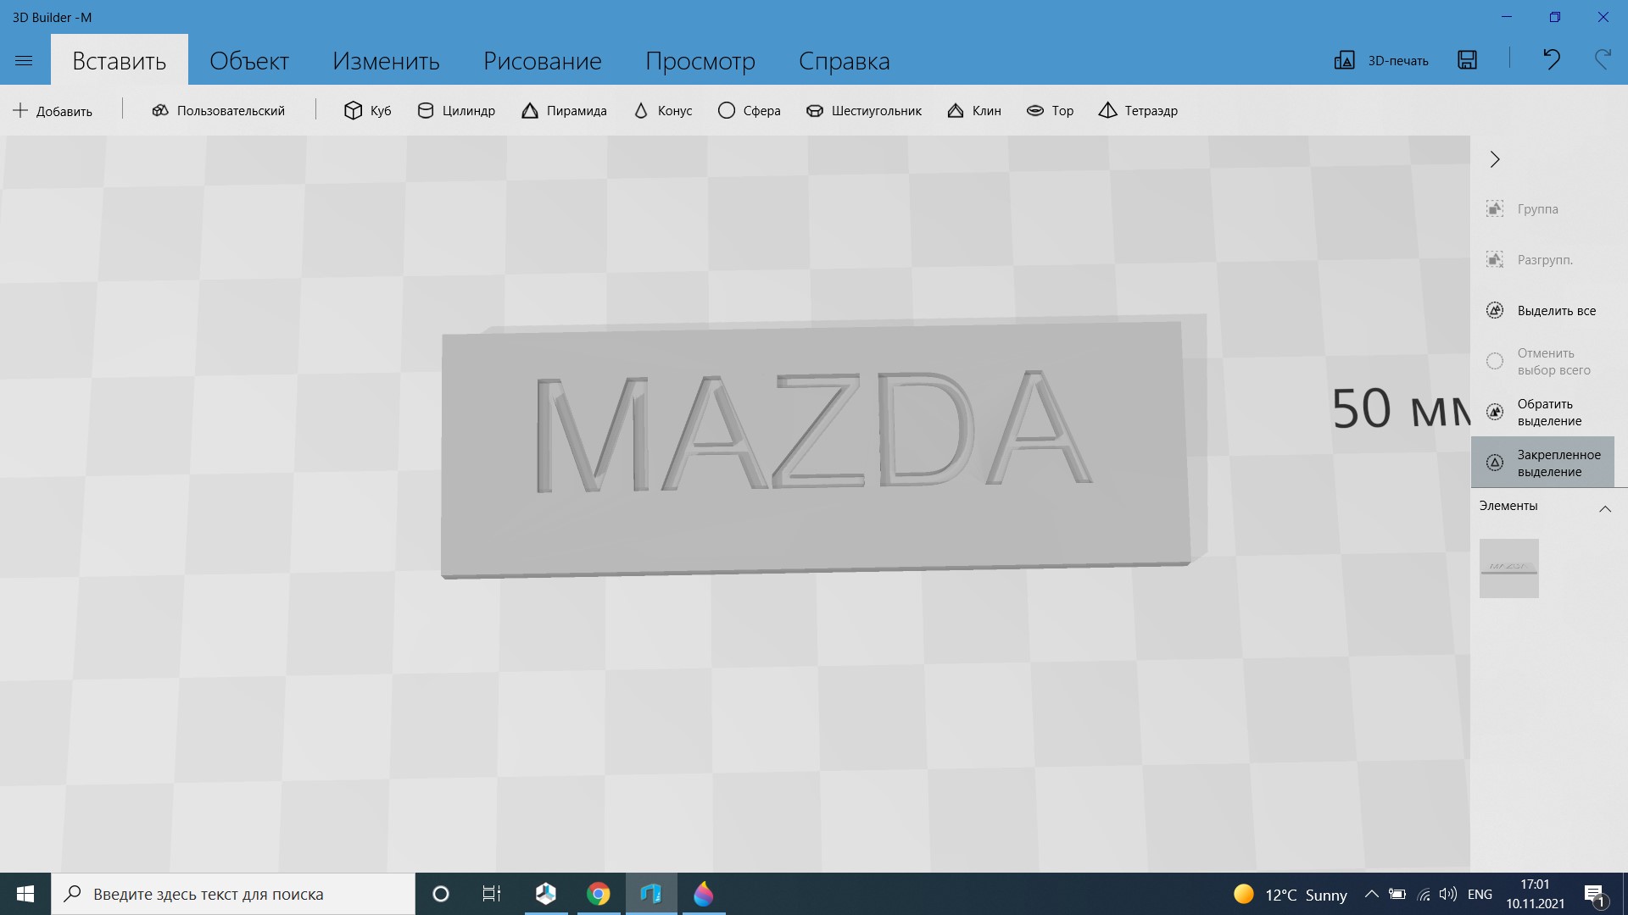
Task: Open the volume speaker icon
Action: (x=1448, y=894)
